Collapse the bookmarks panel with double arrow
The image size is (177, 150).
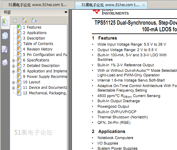pos(66,12)
